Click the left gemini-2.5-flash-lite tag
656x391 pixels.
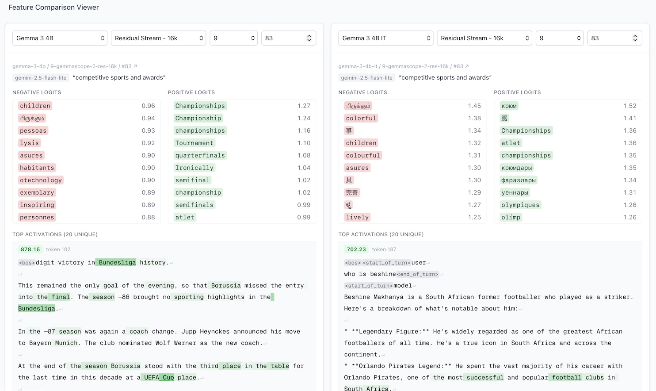click(41, 78)
